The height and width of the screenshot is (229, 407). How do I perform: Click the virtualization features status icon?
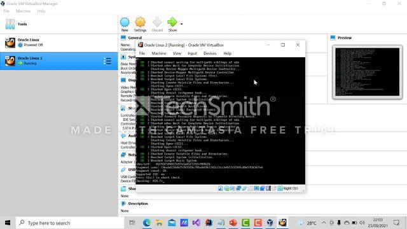point(268,188)
